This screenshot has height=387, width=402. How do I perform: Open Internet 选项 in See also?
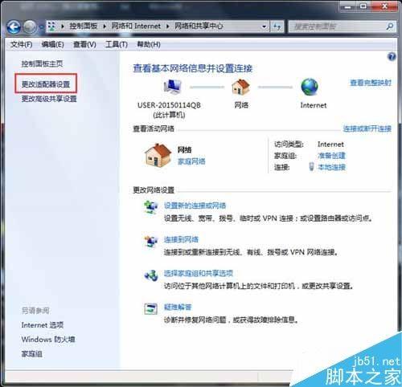[x=43, y=325]
